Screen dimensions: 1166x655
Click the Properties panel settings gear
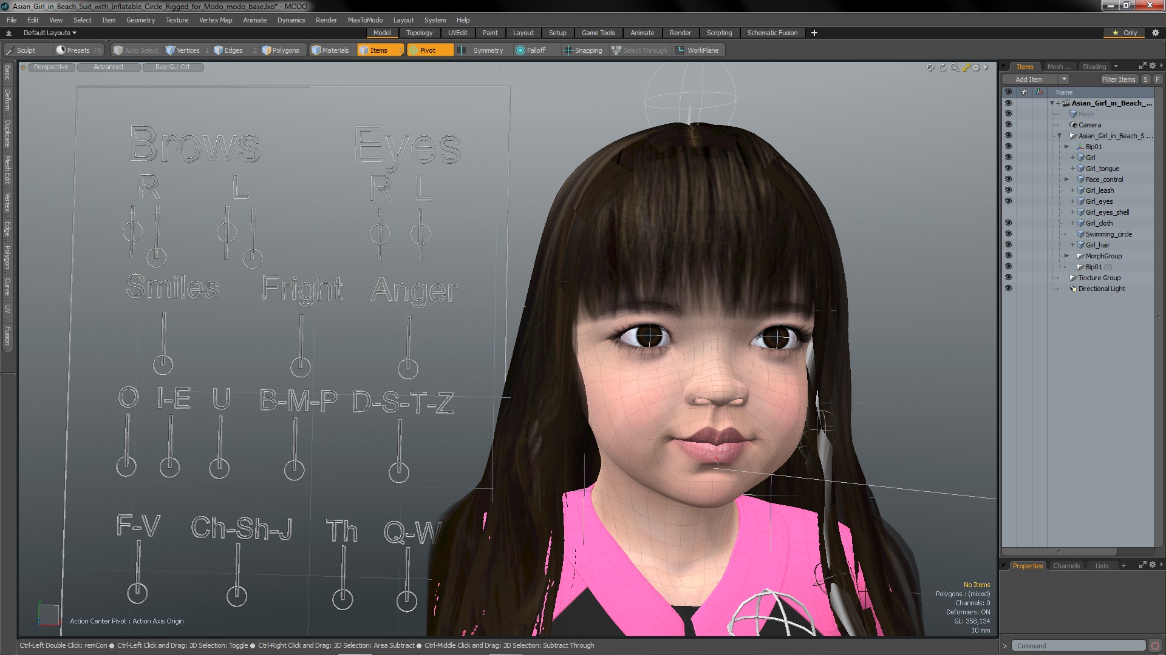coord(1152,565)
